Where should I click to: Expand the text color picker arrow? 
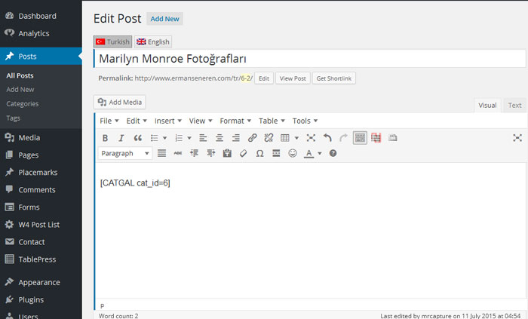tap(320, 153)
